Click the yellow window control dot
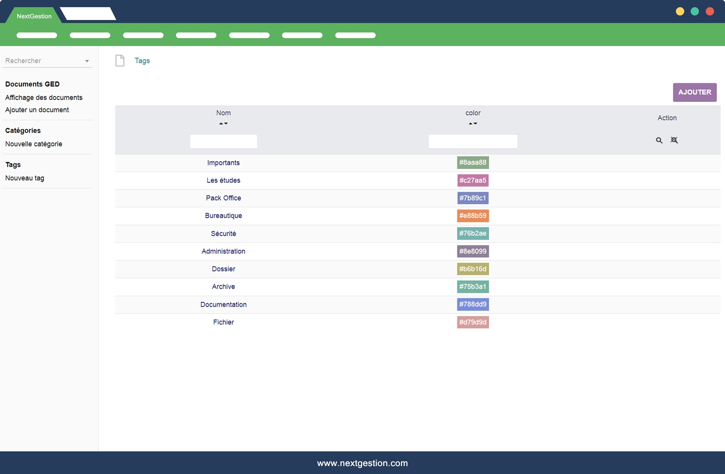Image resolution: width=725 pixels, height=474 pixels. click(680, 11)
